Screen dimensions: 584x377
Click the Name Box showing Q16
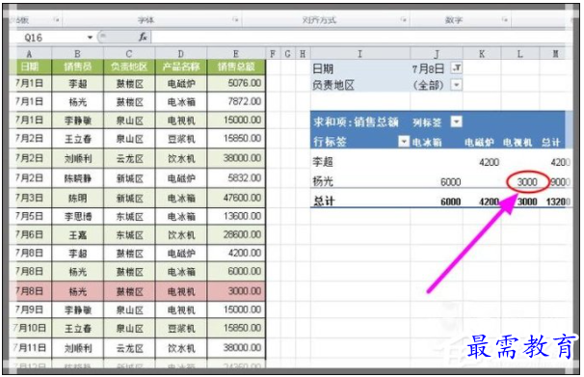[x=52, y=38]
